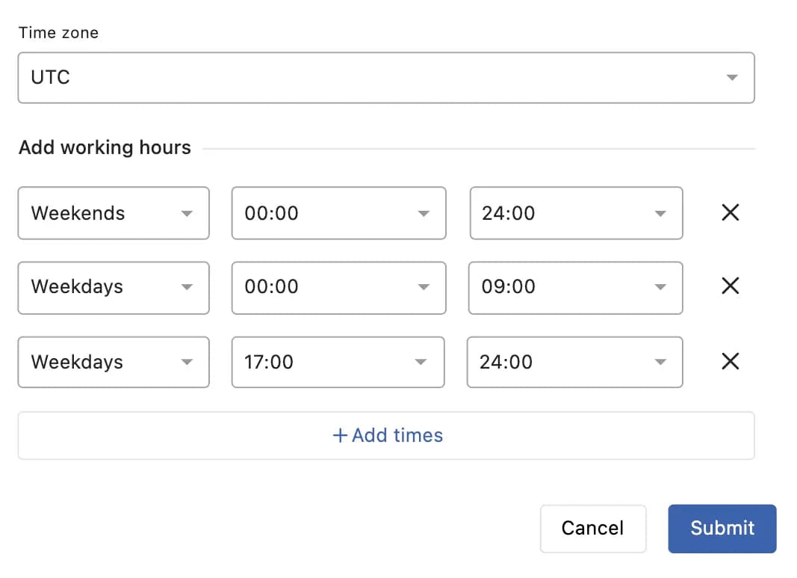Change day type in the 17:00 Weekdays row
Image resolution: width=797 pixels, height=578 pixels.
[x=114, y=362]
